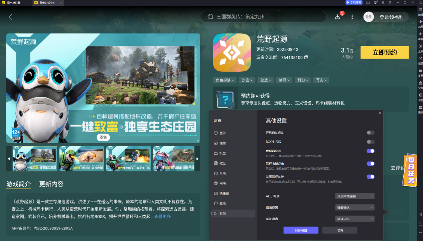
Task: Click the 建造 tag
Action: coord(265,80)
